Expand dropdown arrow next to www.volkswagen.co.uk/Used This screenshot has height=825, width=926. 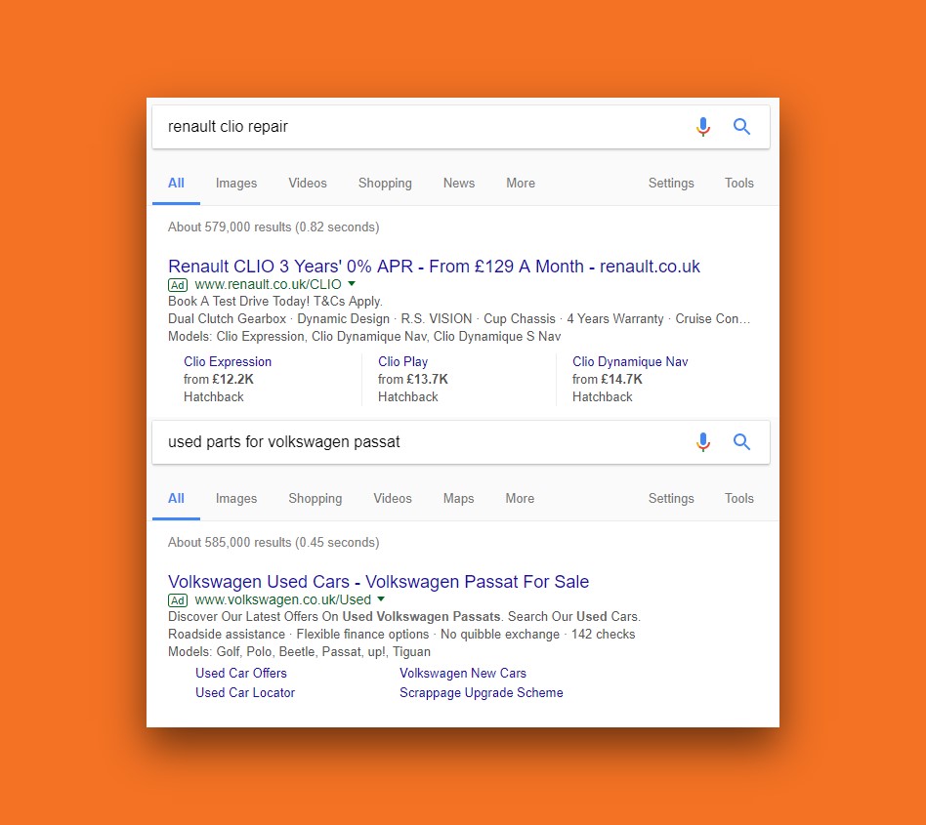coord(381,599)
